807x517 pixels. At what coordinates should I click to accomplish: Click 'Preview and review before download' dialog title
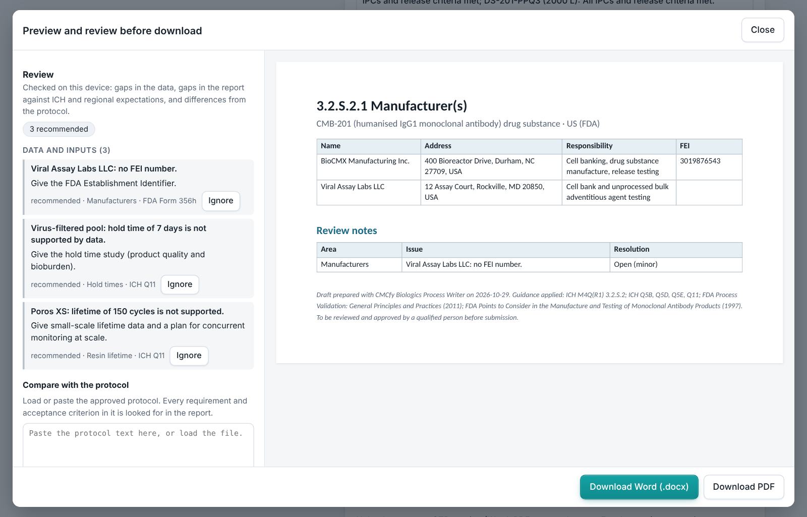[x=112, y=31]
